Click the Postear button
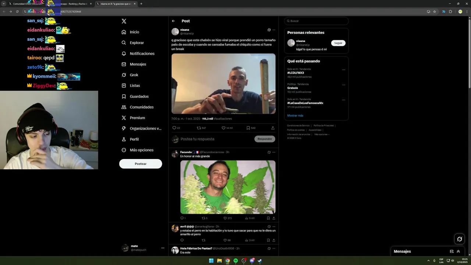 coord(141,164)
